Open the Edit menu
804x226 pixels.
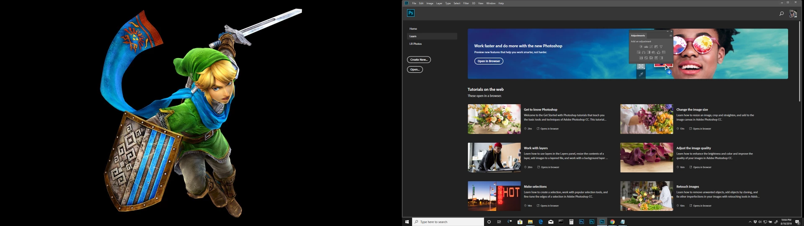[421, 3]
